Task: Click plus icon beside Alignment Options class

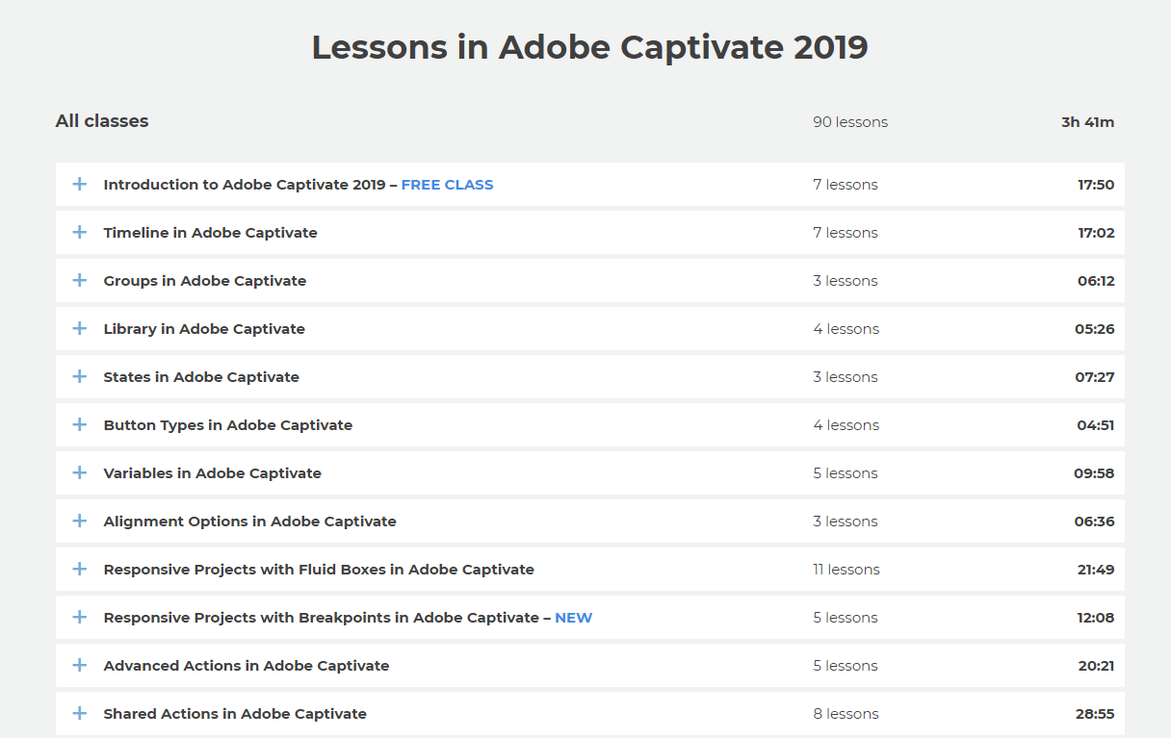Action: [x=80, y=521]
